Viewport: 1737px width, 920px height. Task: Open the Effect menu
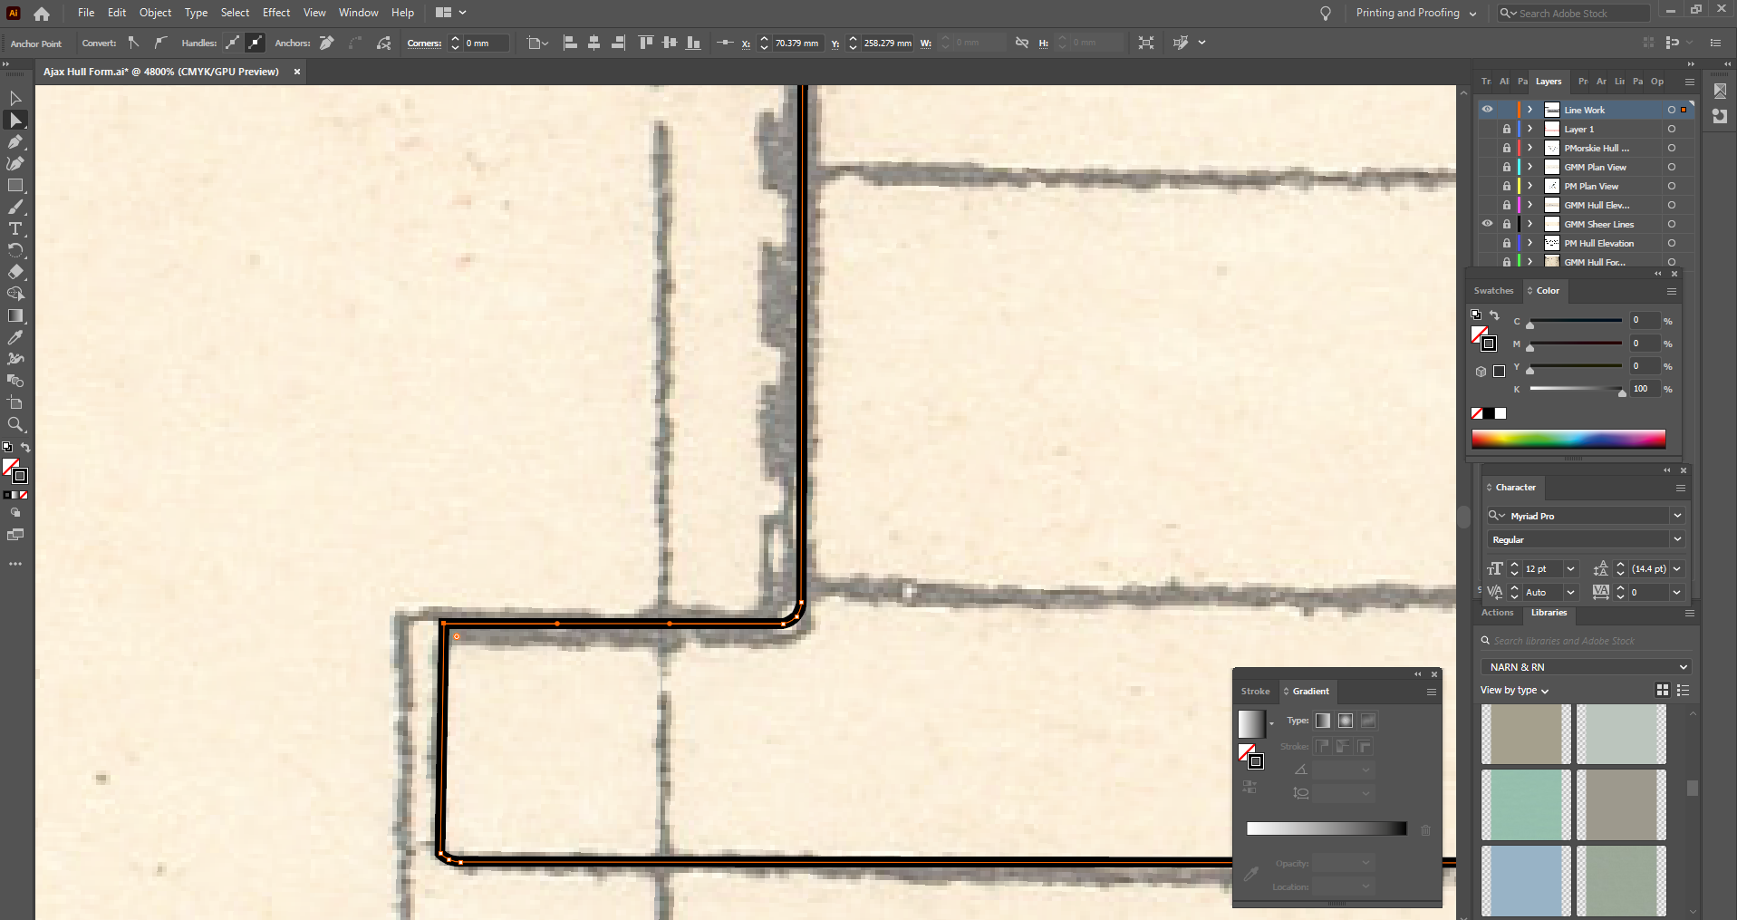(x=276, y=13)
